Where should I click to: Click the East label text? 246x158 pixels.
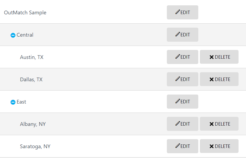(x=21, y=102)
